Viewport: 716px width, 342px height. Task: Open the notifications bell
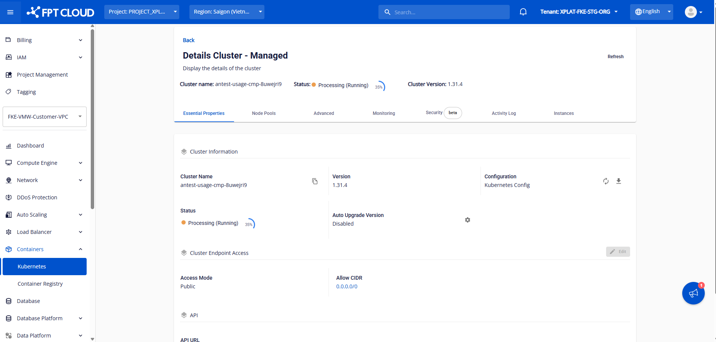(523, 12)
